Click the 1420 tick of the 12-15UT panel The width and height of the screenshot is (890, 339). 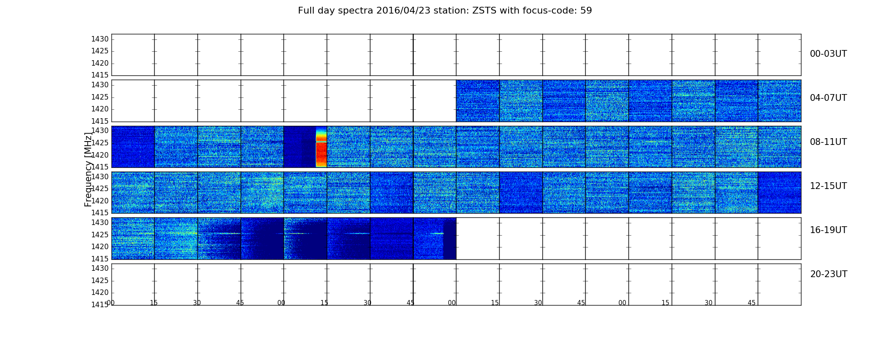coord(100,201)
